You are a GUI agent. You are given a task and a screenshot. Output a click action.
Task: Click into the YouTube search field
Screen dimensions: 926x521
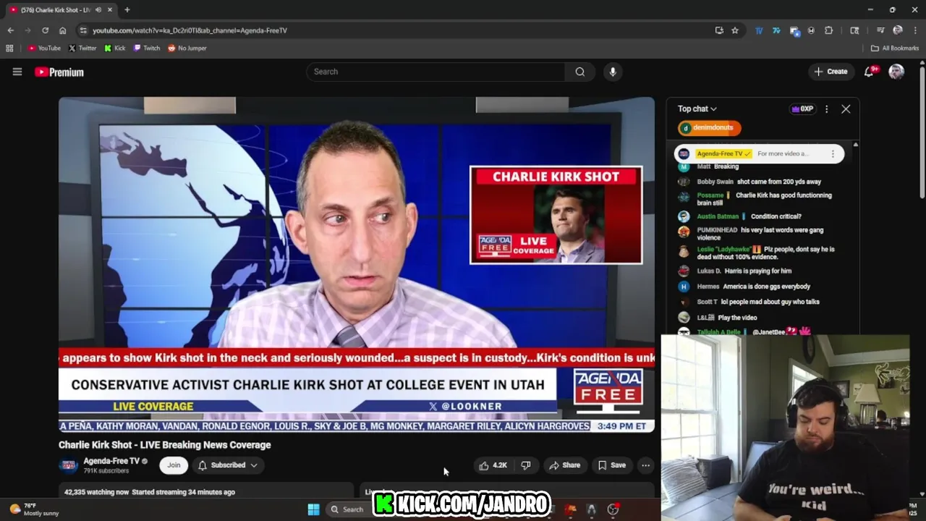pos(436,72)
